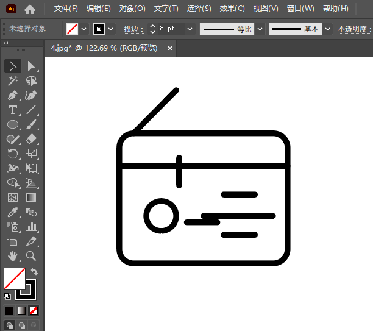
Task: Select the Shaper tool
Action: click(x=13, y=139)
